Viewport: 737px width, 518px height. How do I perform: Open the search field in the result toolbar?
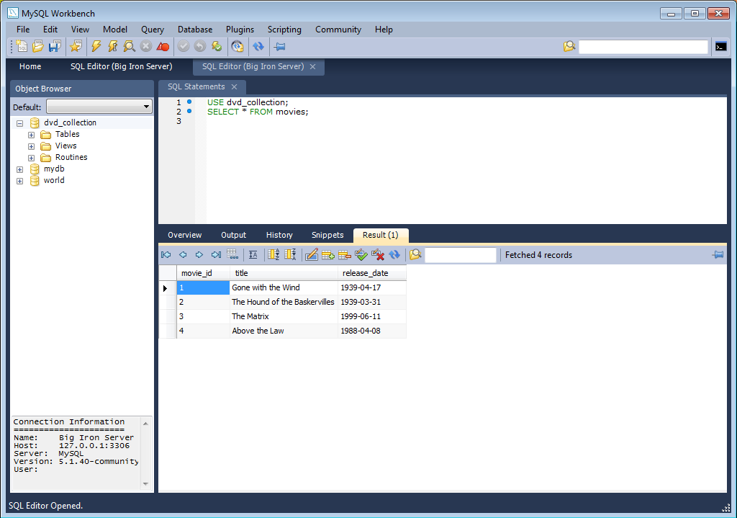coord(414,254)
